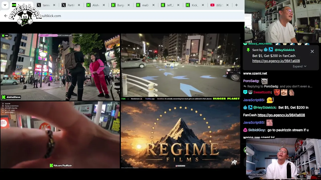Close the tanne tab

click(54, 5)
